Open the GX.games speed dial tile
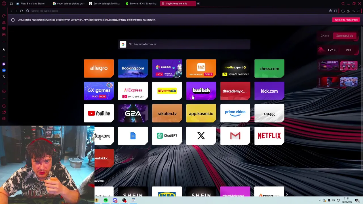The image size is (363, 204). [99, 91]
